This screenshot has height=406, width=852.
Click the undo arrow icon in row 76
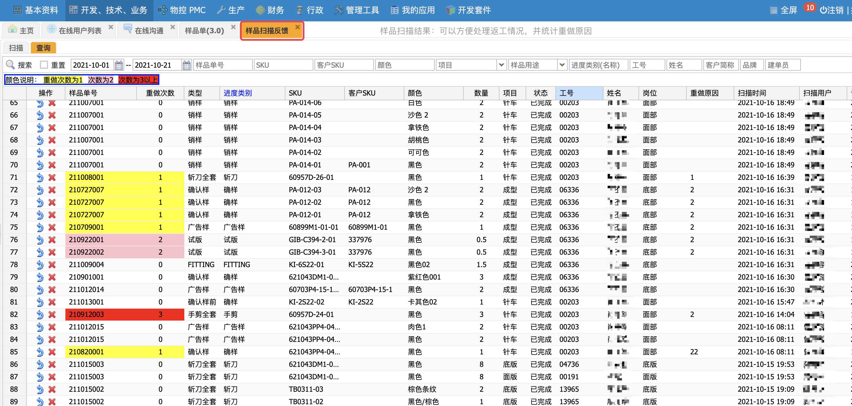(x=40, y=240)
